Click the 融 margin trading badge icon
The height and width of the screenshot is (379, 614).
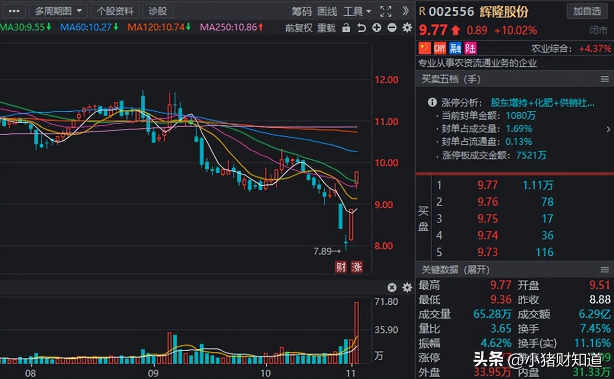(455, 48)
